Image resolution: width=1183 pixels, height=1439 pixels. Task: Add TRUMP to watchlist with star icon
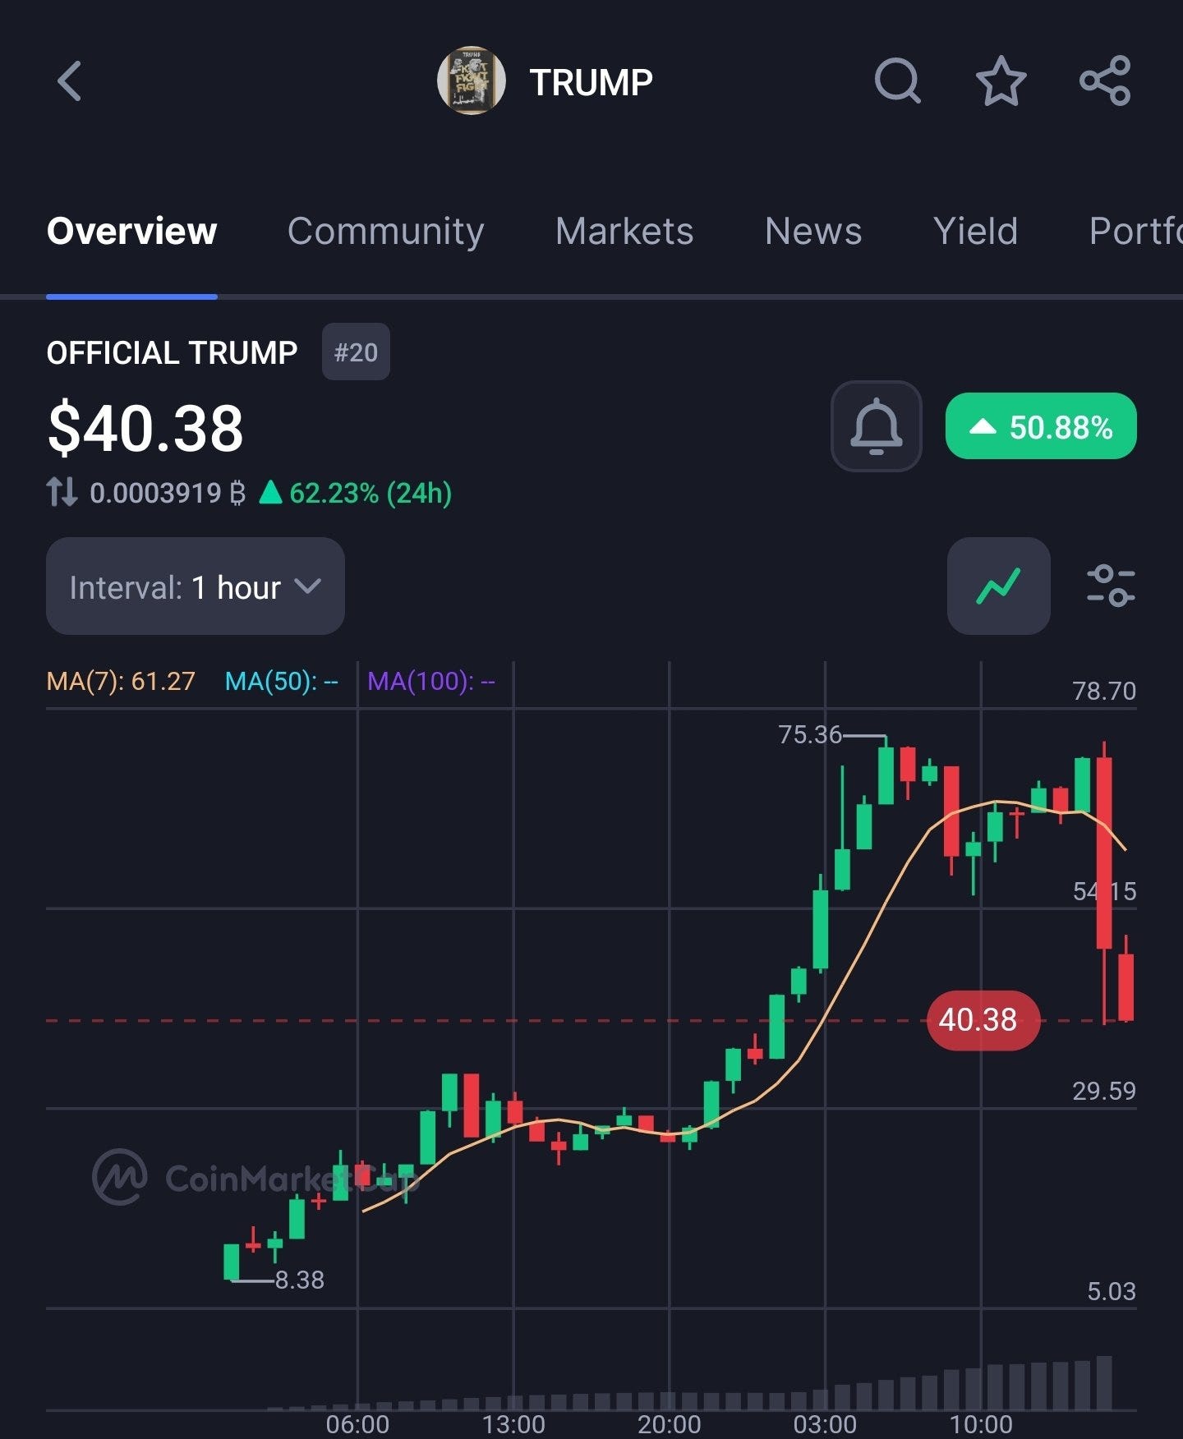coord(1001,81)
